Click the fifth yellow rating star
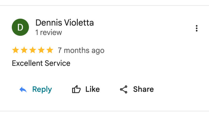This screenshot has width=209, height=115. tap(50, 50)
